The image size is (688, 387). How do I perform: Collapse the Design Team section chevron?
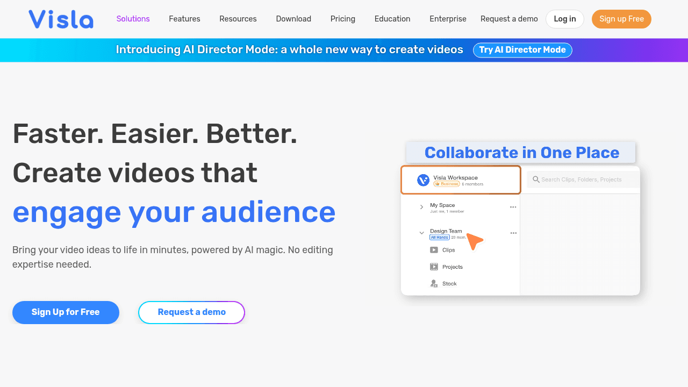pos(421,233)
